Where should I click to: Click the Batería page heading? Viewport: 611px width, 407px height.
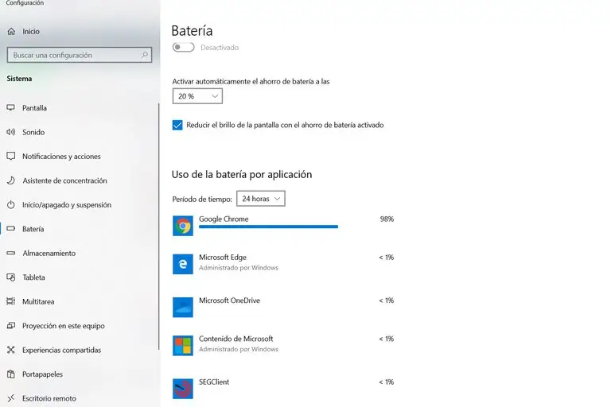coord(192,31)
